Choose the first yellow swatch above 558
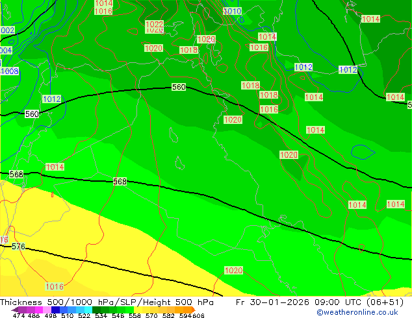 138,310
